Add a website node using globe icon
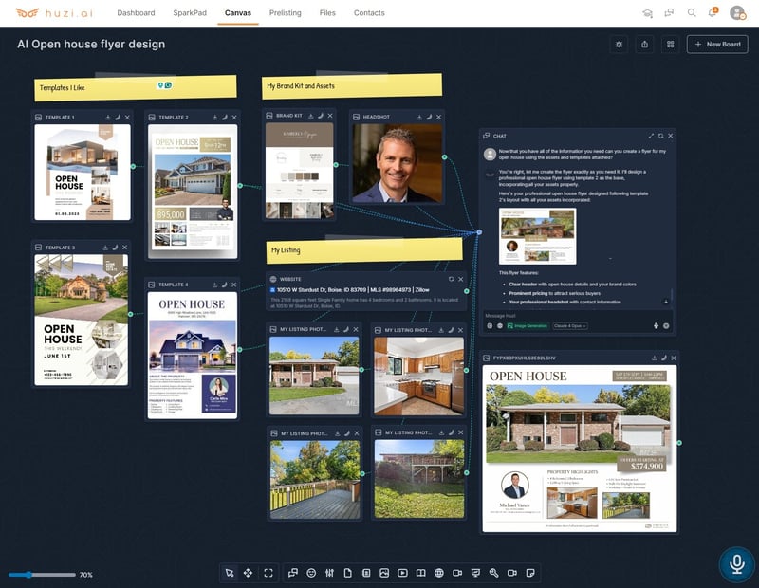 [x=439, y=573]
